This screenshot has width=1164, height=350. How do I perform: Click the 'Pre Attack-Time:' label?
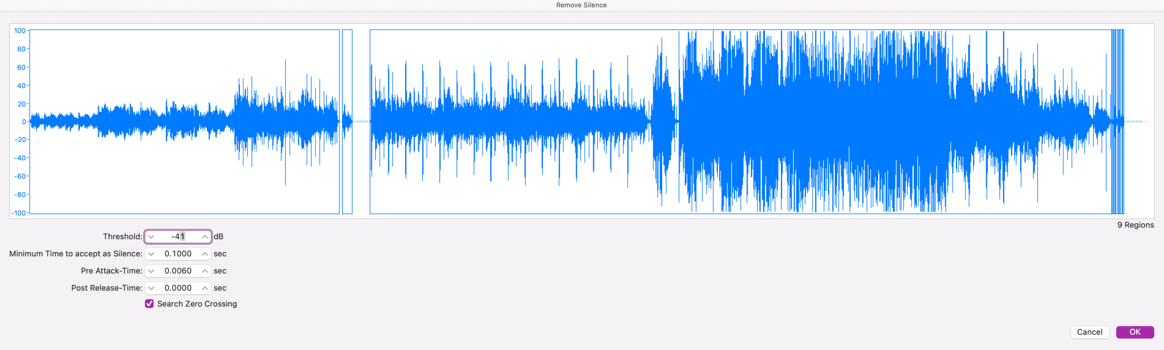pyautogui.click(x=111, y=271)
